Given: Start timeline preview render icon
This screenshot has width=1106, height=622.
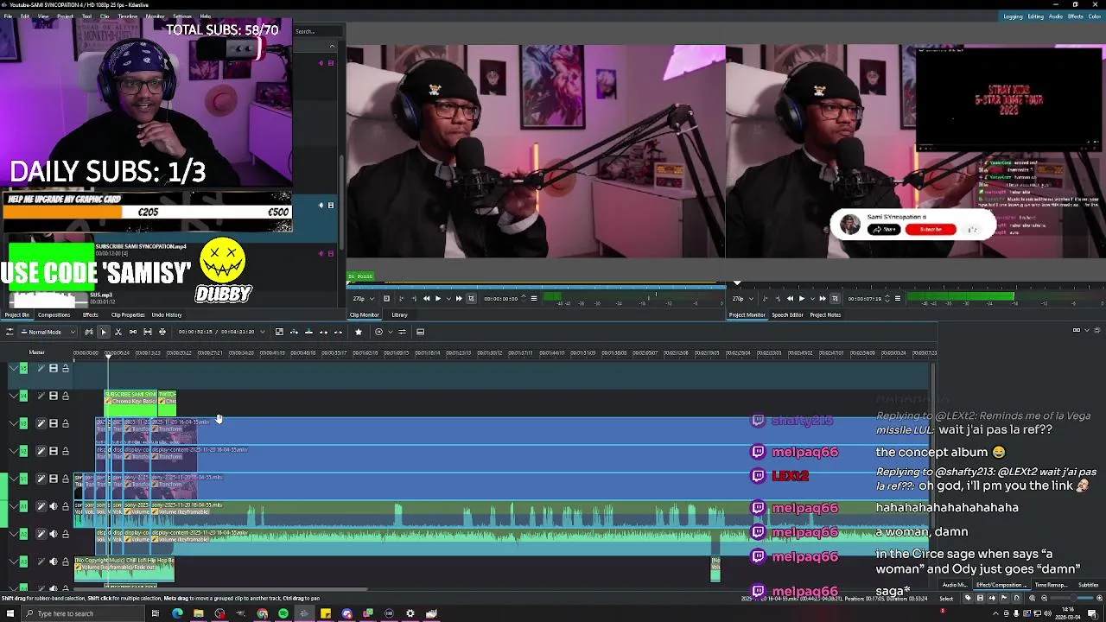Looking at the screenshot, I should point(378,332).
